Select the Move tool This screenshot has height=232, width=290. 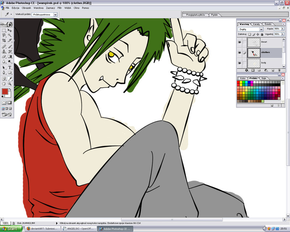point(10,30)
